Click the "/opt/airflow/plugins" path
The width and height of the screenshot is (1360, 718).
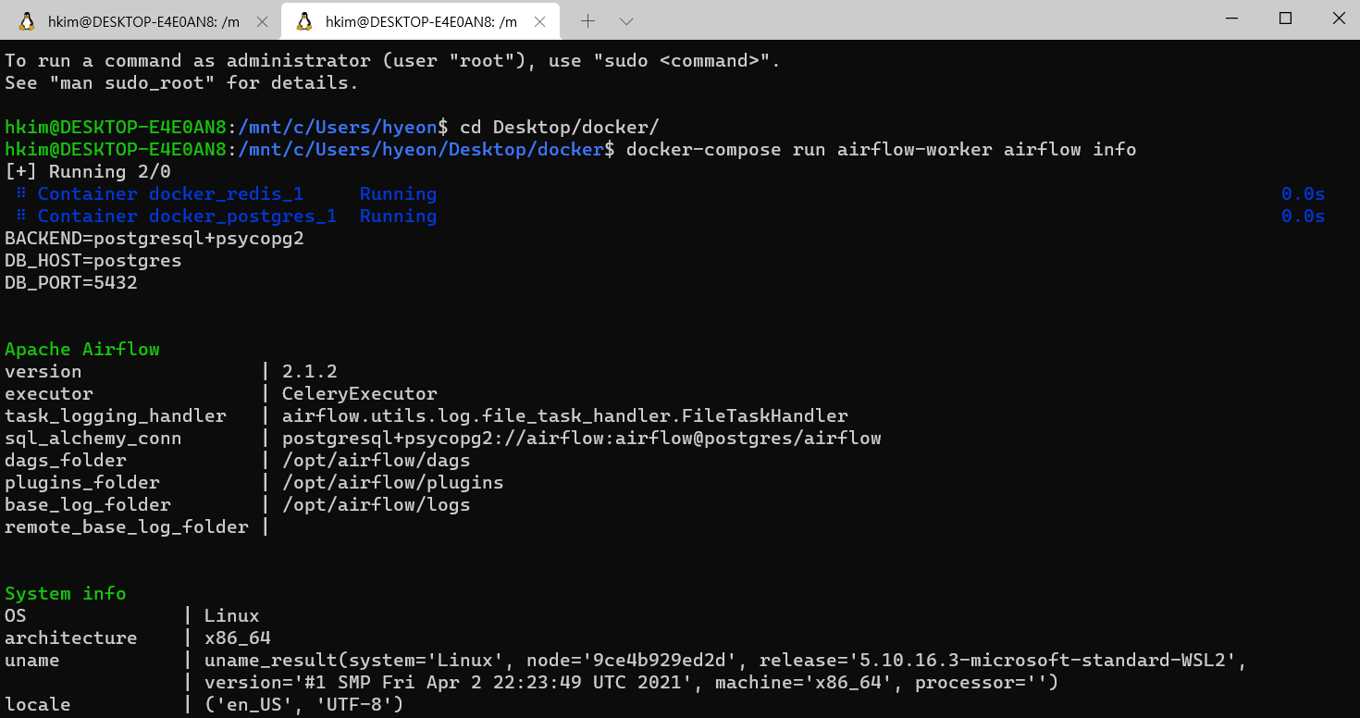coord(393,483)
